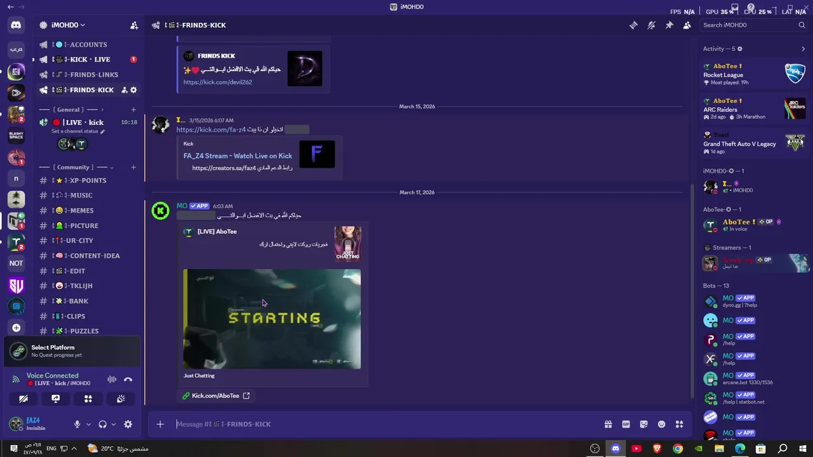
Task: Open the 1-MUSIC channel
Action: pos(88,195)
